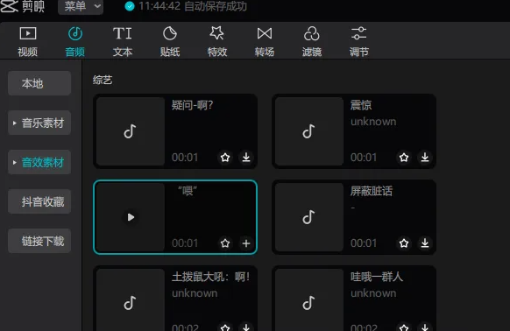Open the 贴纸 stickers tab

click(170, 42)
